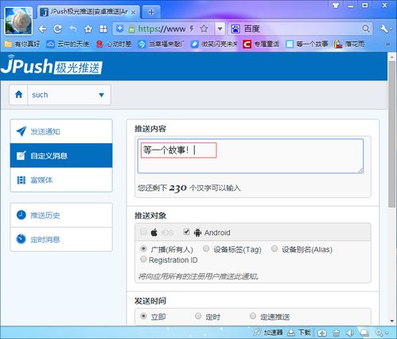Expand the such application dropdown

[x=101, y=95]
